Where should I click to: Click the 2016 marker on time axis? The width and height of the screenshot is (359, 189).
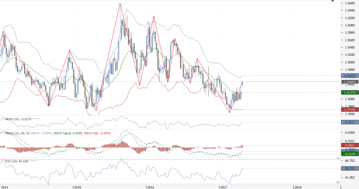pos(150,187)
